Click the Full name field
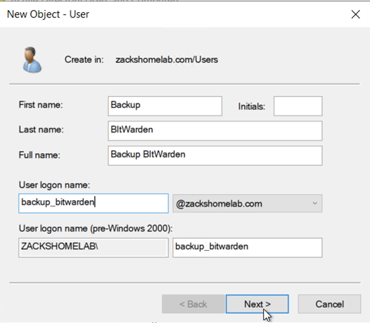 pos(215,155)
